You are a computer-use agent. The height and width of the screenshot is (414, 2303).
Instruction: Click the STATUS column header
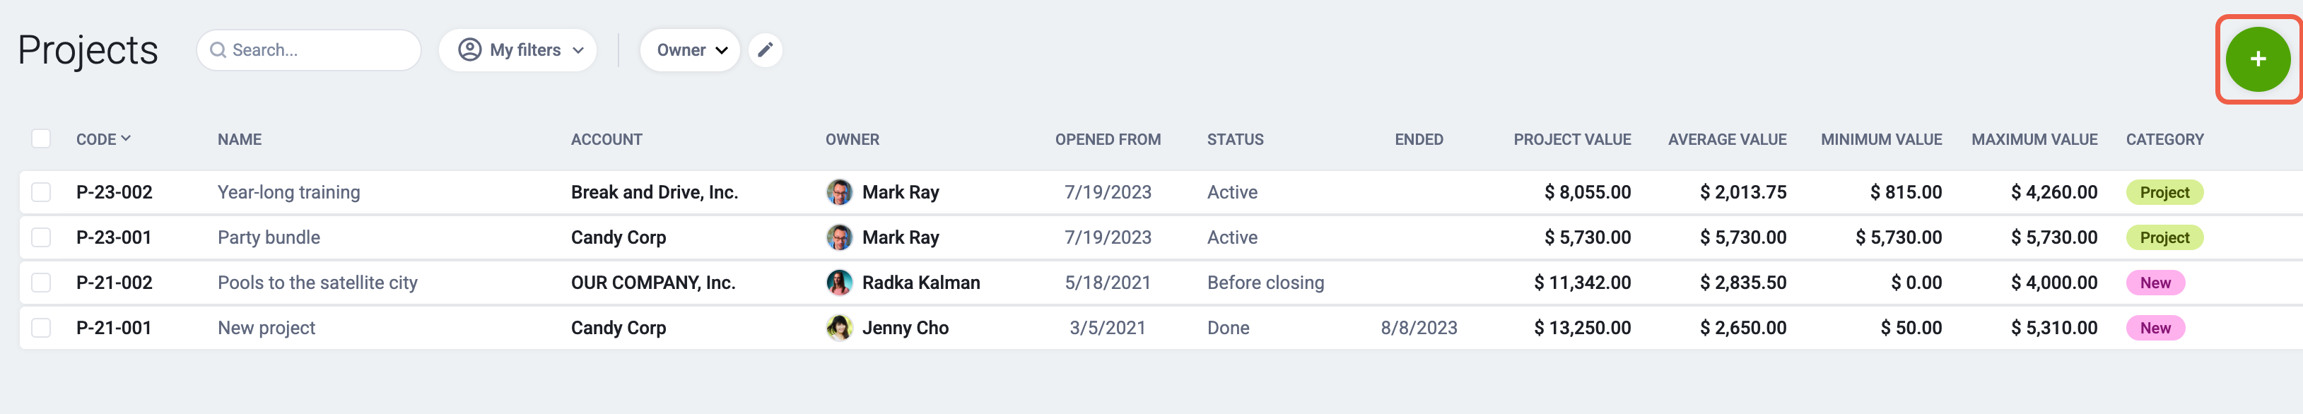click(1235, 139)
